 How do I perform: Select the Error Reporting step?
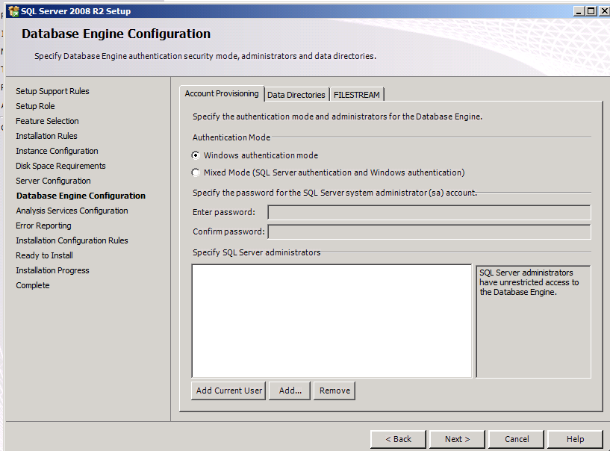[43, 225]
